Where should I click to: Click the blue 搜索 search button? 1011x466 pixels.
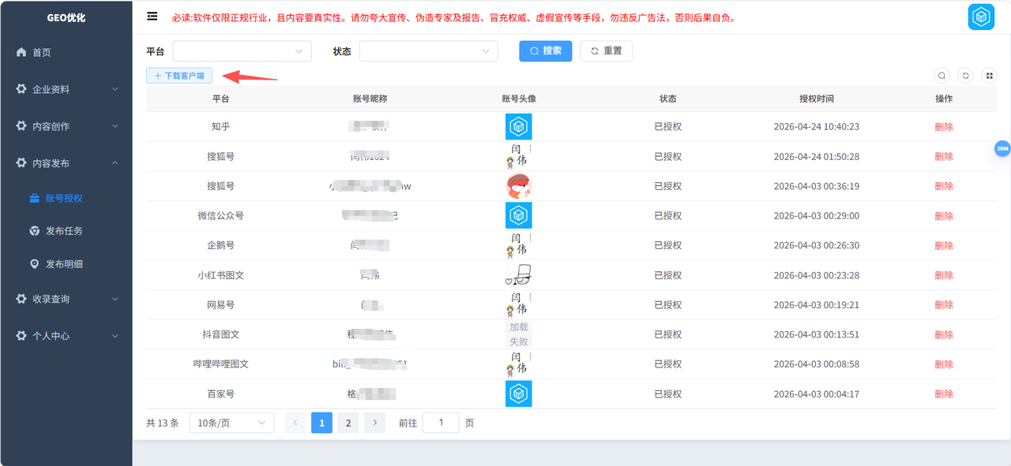click(545, 51)
